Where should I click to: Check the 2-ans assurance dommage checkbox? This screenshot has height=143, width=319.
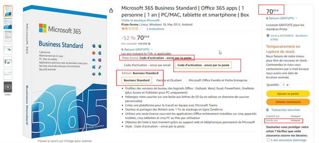click(x=268, y=140)
